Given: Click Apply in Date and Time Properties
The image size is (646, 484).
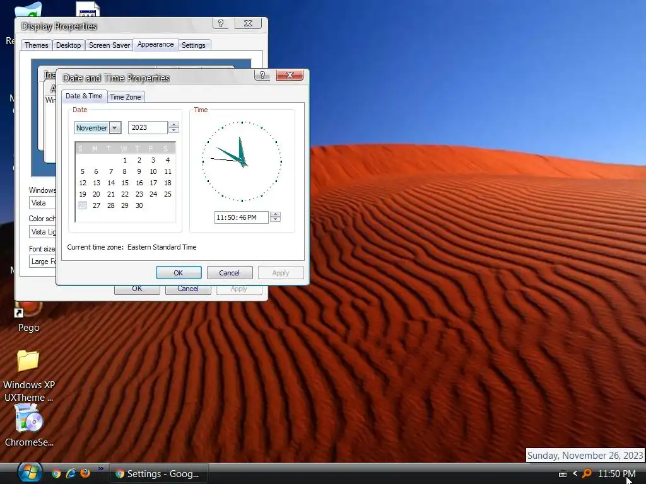Looking at the screenshot, I should [281, 273].
